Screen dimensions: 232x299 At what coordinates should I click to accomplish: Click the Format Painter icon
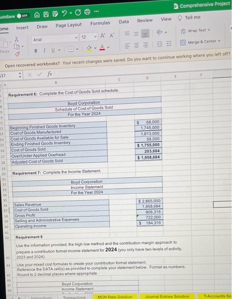pos(17,54)
